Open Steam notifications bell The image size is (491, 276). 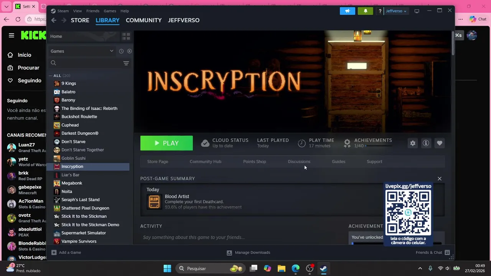point(366,11)
